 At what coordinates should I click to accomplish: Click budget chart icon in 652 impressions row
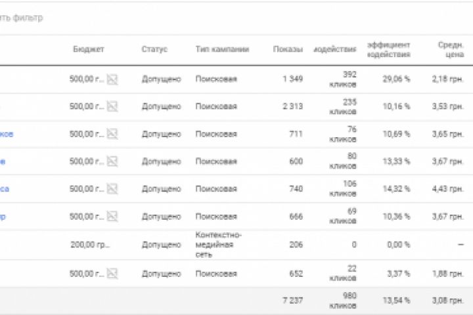click(112, 274)
